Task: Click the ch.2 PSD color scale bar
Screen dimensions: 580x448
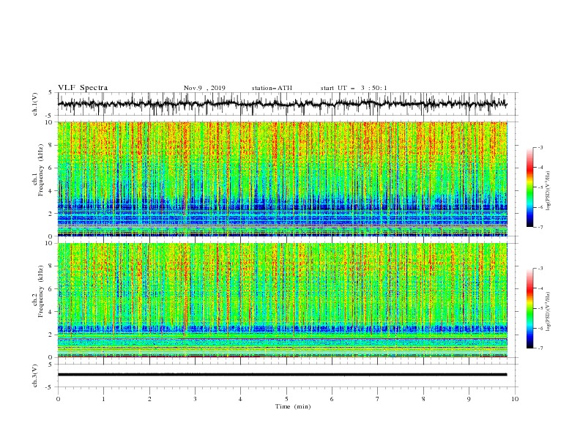Action: (x=529, y=308)
